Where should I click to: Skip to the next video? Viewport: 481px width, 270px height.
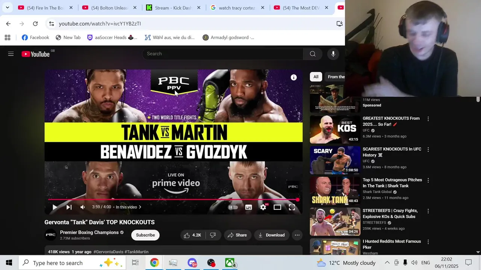[x=69, y=207]
